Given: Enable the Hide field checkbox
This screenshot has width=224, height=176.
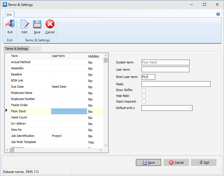Looking at the screenshot, I should coord(144,96).
